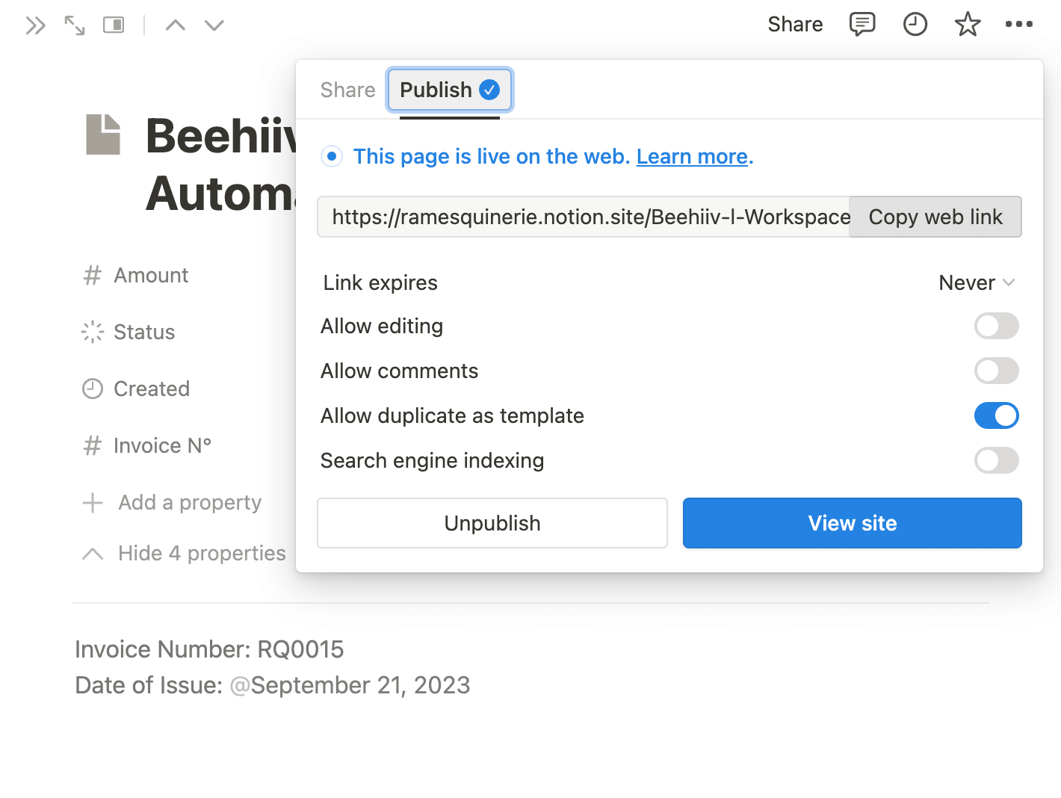Click Copy web link button
The height and width of the screenshot is (798, 1061).
(935, 217)
